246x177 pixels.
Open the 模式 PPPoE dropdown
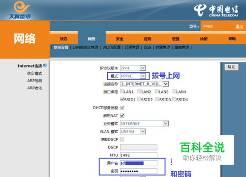point(133,76)
